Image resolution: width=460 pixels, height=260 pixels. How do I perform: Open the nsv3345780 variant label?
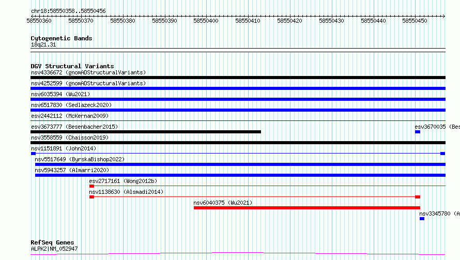coord(439,213)
